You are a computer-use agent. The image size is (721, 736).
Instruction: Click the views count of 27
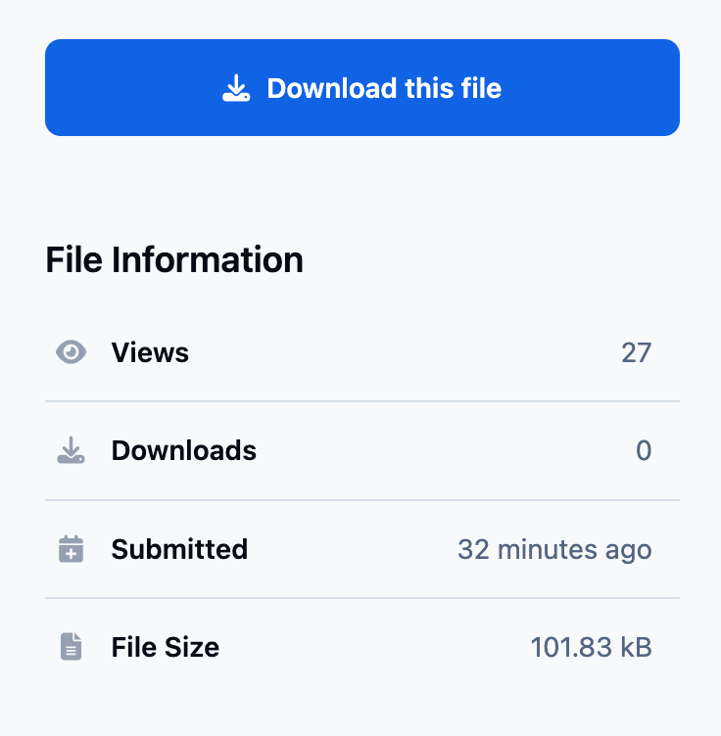point(636,352)
